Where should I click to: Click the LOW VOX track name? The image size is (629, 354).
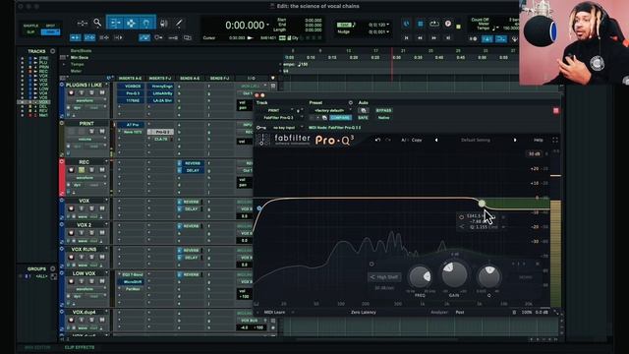[x=84, y=273]
